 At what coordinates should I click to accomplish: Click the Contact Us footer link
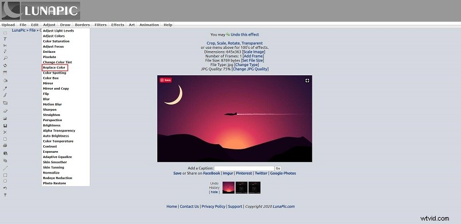click(x=190, y=206)
